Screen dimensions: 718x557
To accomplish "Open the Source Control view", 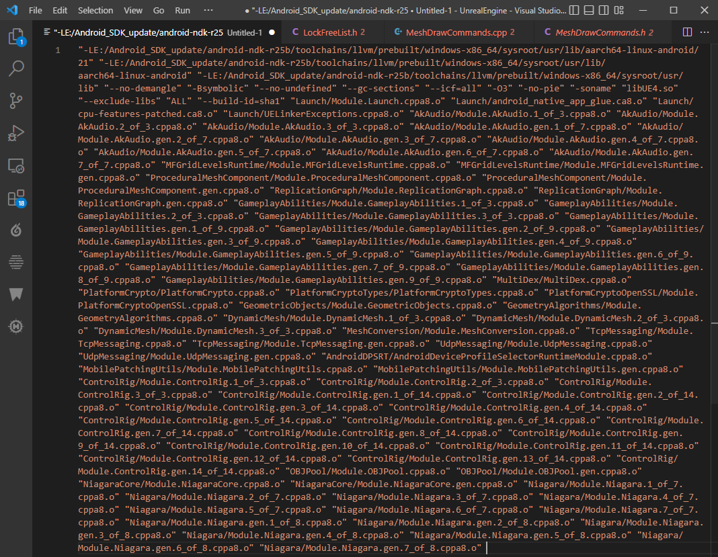I will pos(16,101).
